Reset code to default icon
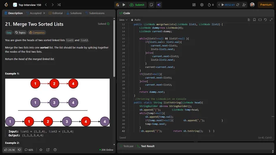276x155 pixels. pyautogui.click(x=265, y=20)
